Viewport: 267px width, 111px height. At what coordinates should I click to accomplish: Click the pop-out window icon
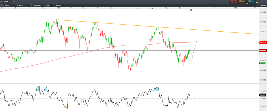pos(262,1)
